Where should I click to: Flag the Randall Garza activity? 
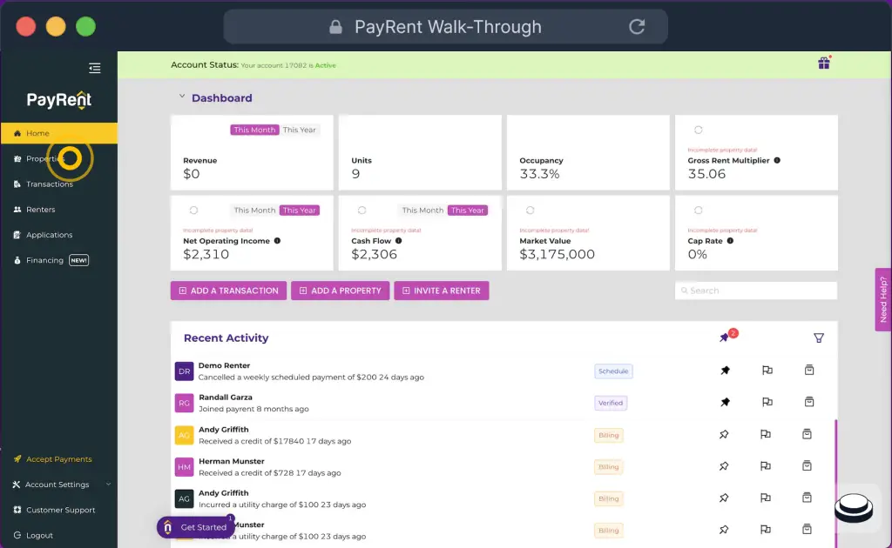coord(767,402)
